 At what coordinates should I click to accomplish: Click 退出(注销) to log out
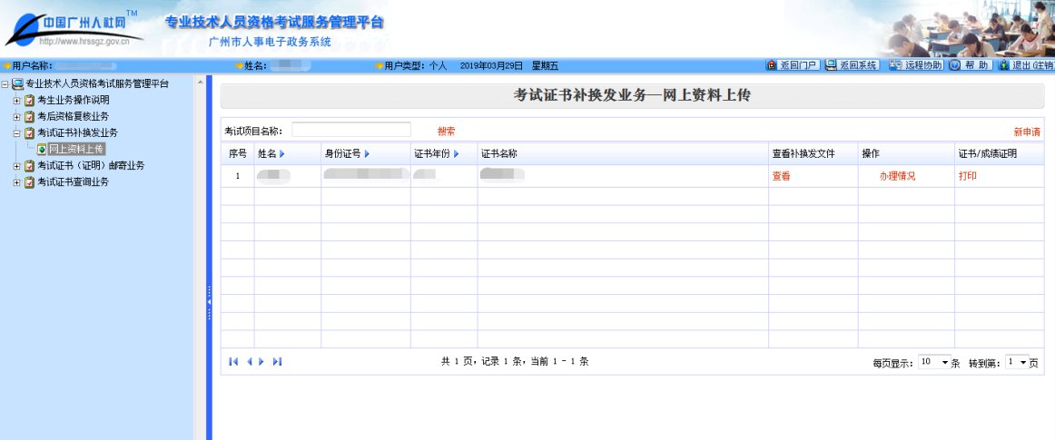1026,65
